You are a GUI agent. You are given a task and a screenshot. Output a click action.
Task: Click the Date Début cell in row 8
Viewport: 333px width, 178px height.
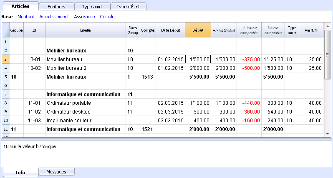(x=171, y=103)
